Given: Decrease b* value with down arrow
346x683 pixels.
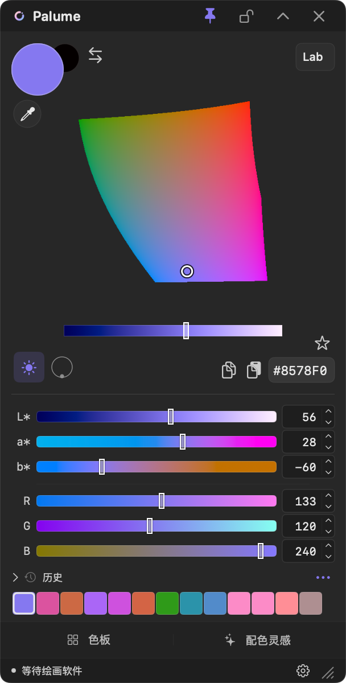Looking at the screenshot, I should 328,473.
